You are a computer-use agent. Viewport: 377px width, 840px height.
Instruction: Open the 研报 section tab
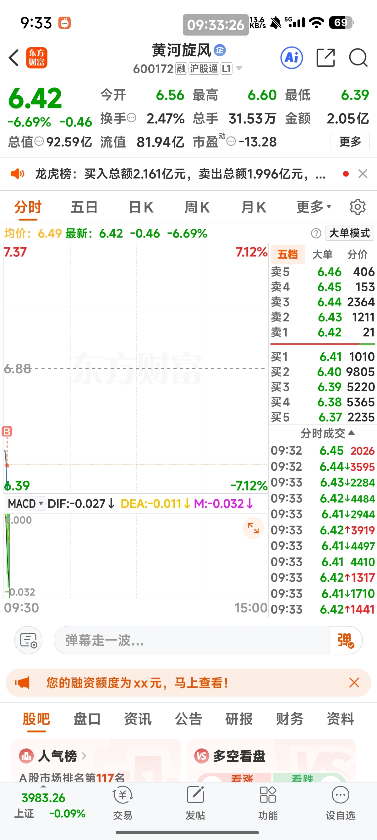pos(239,719)
